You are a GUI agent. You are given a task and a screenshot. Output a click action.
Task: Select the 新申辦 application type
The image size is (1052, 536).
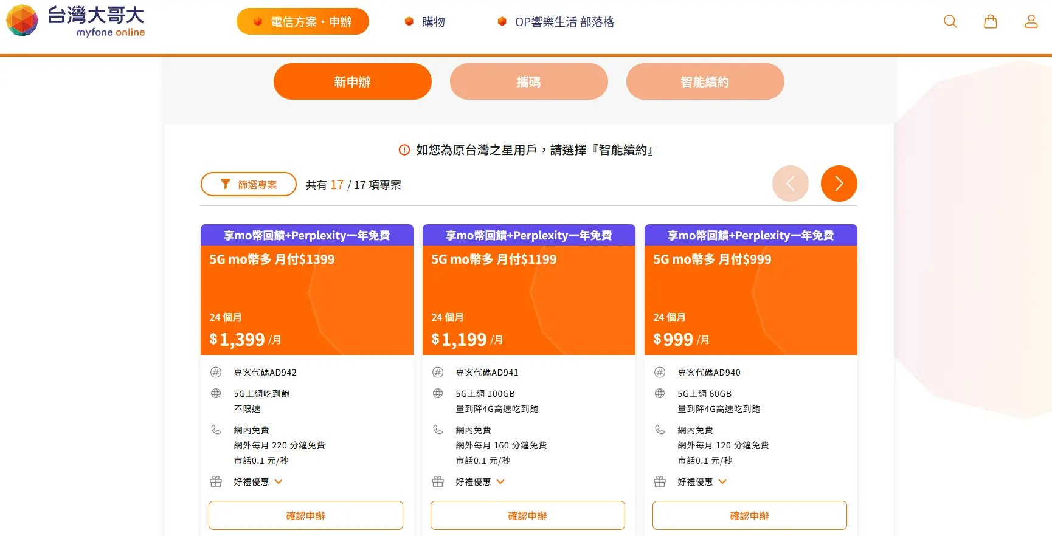coord(353,81)
